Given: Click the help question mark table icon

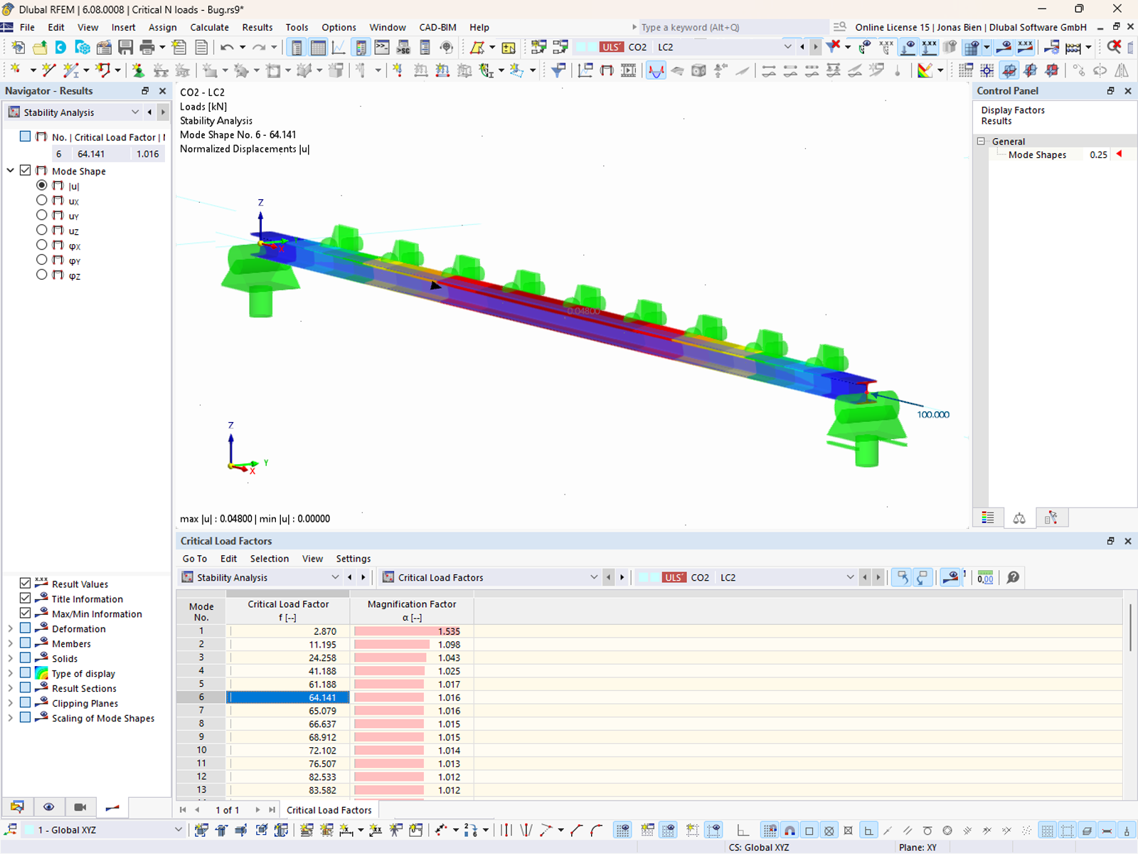Looking at the screenshot, I should coord(1014,577).
